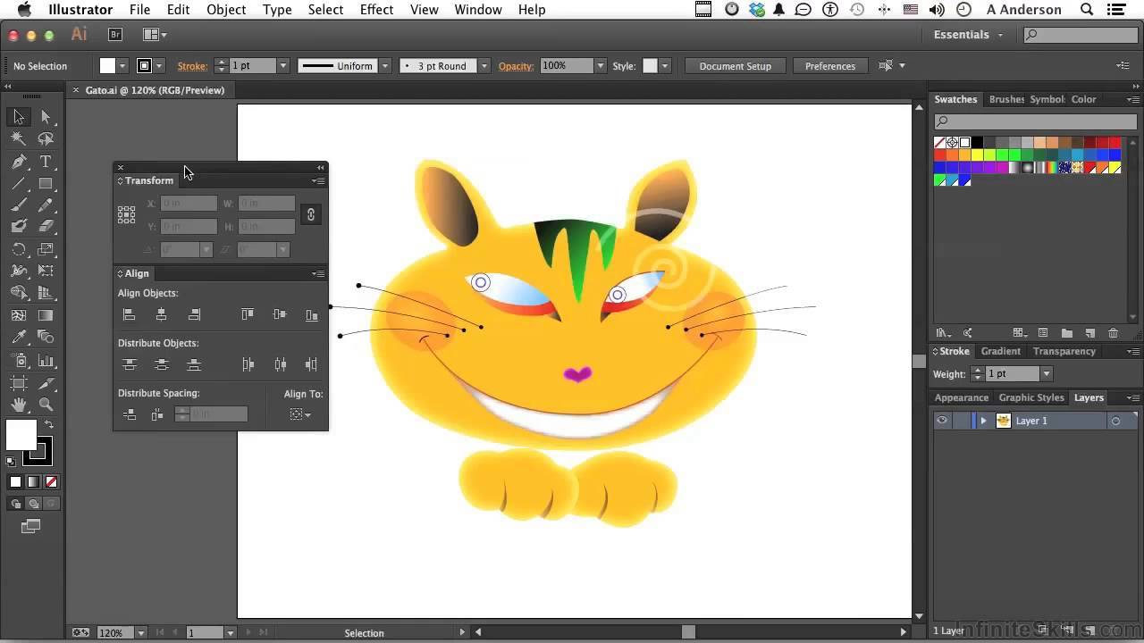Swap fill and stroke colors
This screenshot has width=1144, height=643.
pyautogui.click(x=48, y=425)
